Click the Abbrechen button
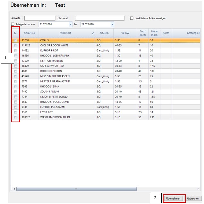This screenshot has width=204, height=204. (193, 199)
